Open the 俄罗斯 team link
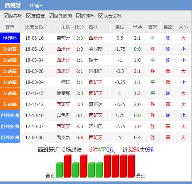192x184 pixels. (x=63, y=93)
